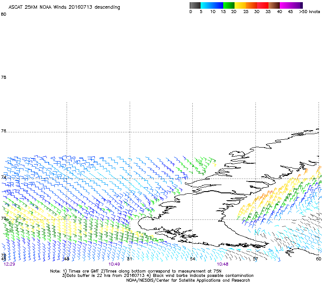
Task: Click the 72 latitude label on the left edge
Action: 3,218
